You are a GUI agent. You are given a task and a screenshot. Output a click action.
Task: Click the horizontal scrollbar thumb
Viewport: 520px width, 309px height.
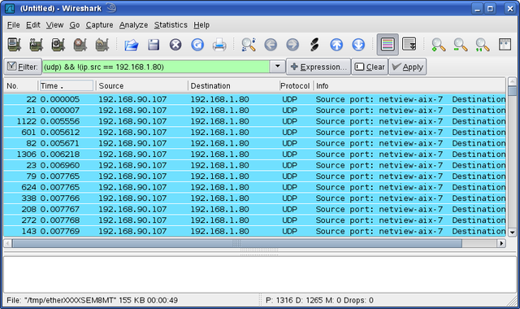237,243
